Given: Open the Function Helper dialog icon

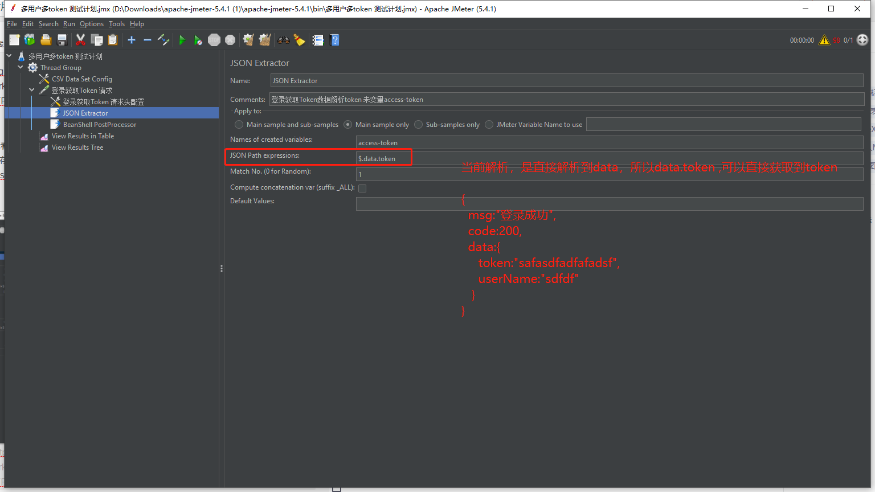Looking at the screenshot, I should (318, 40).
